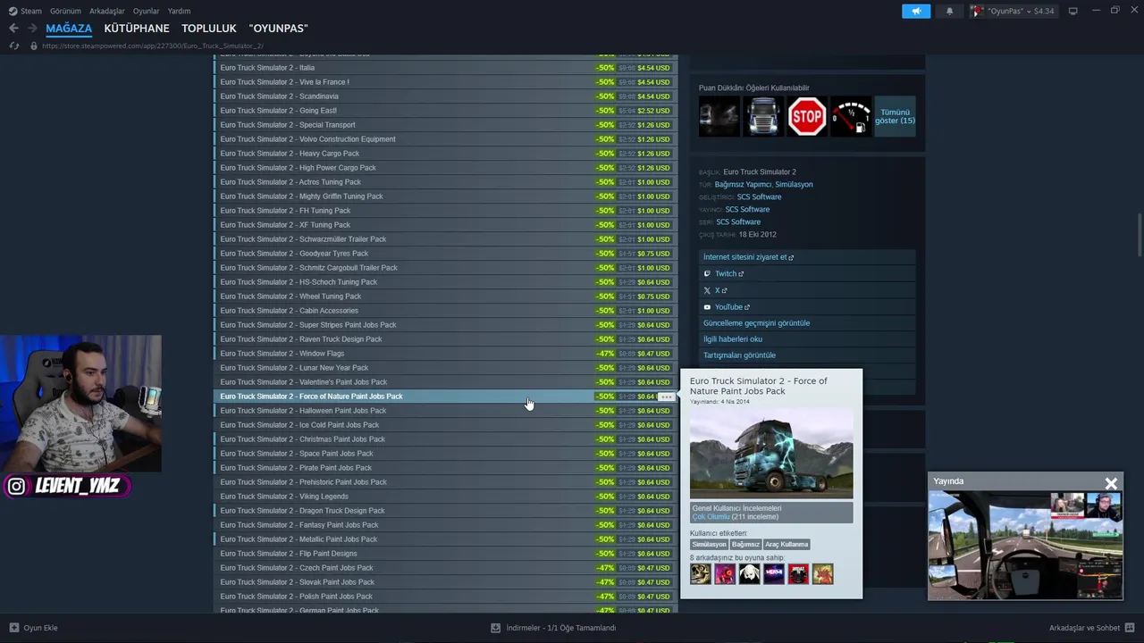1144x643 pixels.
Task: Open the Arkadaşlar menu
Action: (107, 11)
